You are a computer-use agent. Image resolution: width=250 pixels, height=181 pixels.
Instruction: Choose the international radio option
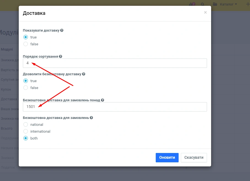26,131
